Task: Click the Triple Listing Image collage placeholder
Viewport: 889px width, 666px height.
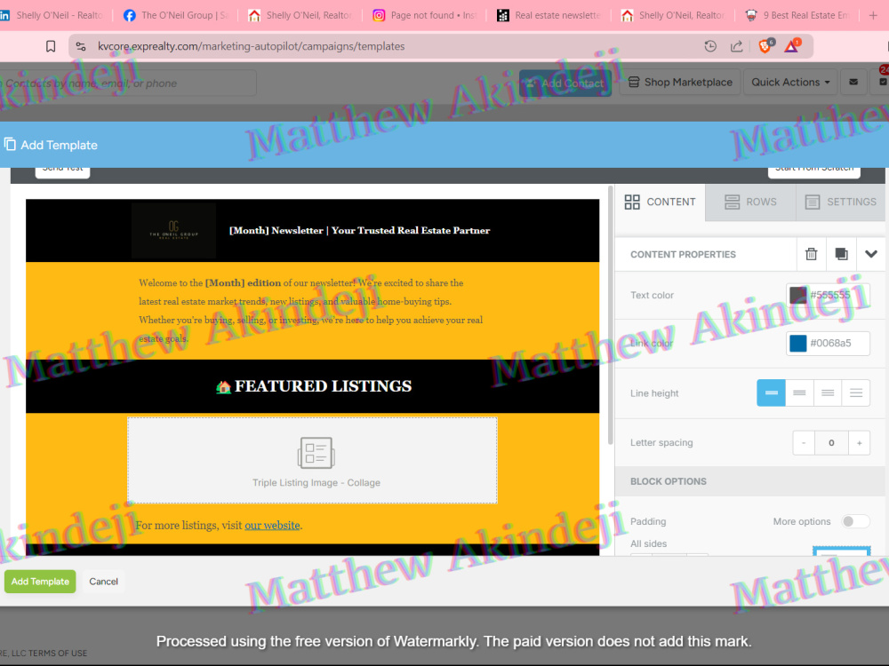Action: [x=312, y=460]
